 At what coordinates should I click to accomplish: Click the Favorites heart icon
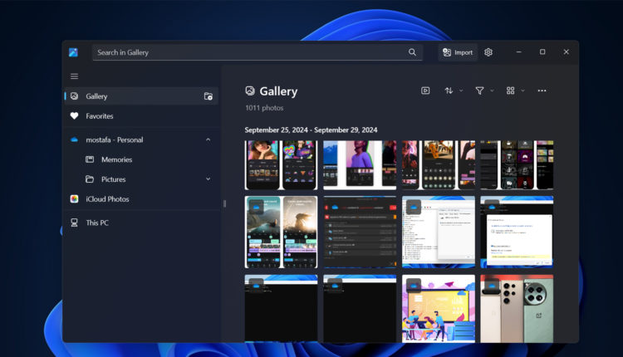74,116
